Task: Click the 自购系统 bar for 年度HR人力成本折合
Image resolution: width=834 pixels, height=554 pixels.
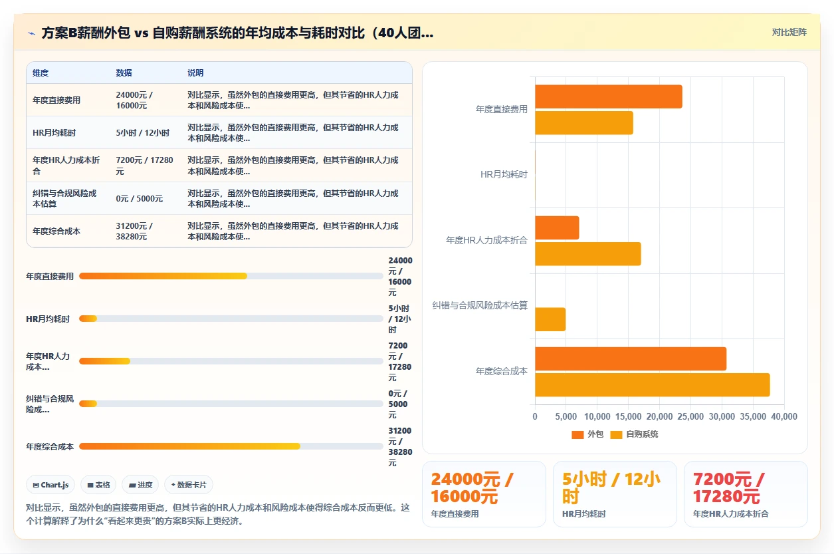Action: click(x=588, y=253)
